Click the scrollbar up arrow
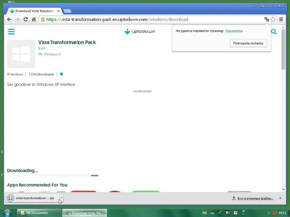 [x=283, y=27]
